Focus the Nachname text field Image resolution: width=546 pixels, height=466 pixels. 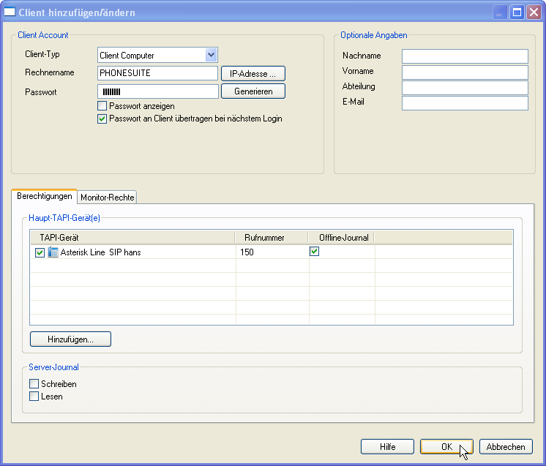pos(464,56)
